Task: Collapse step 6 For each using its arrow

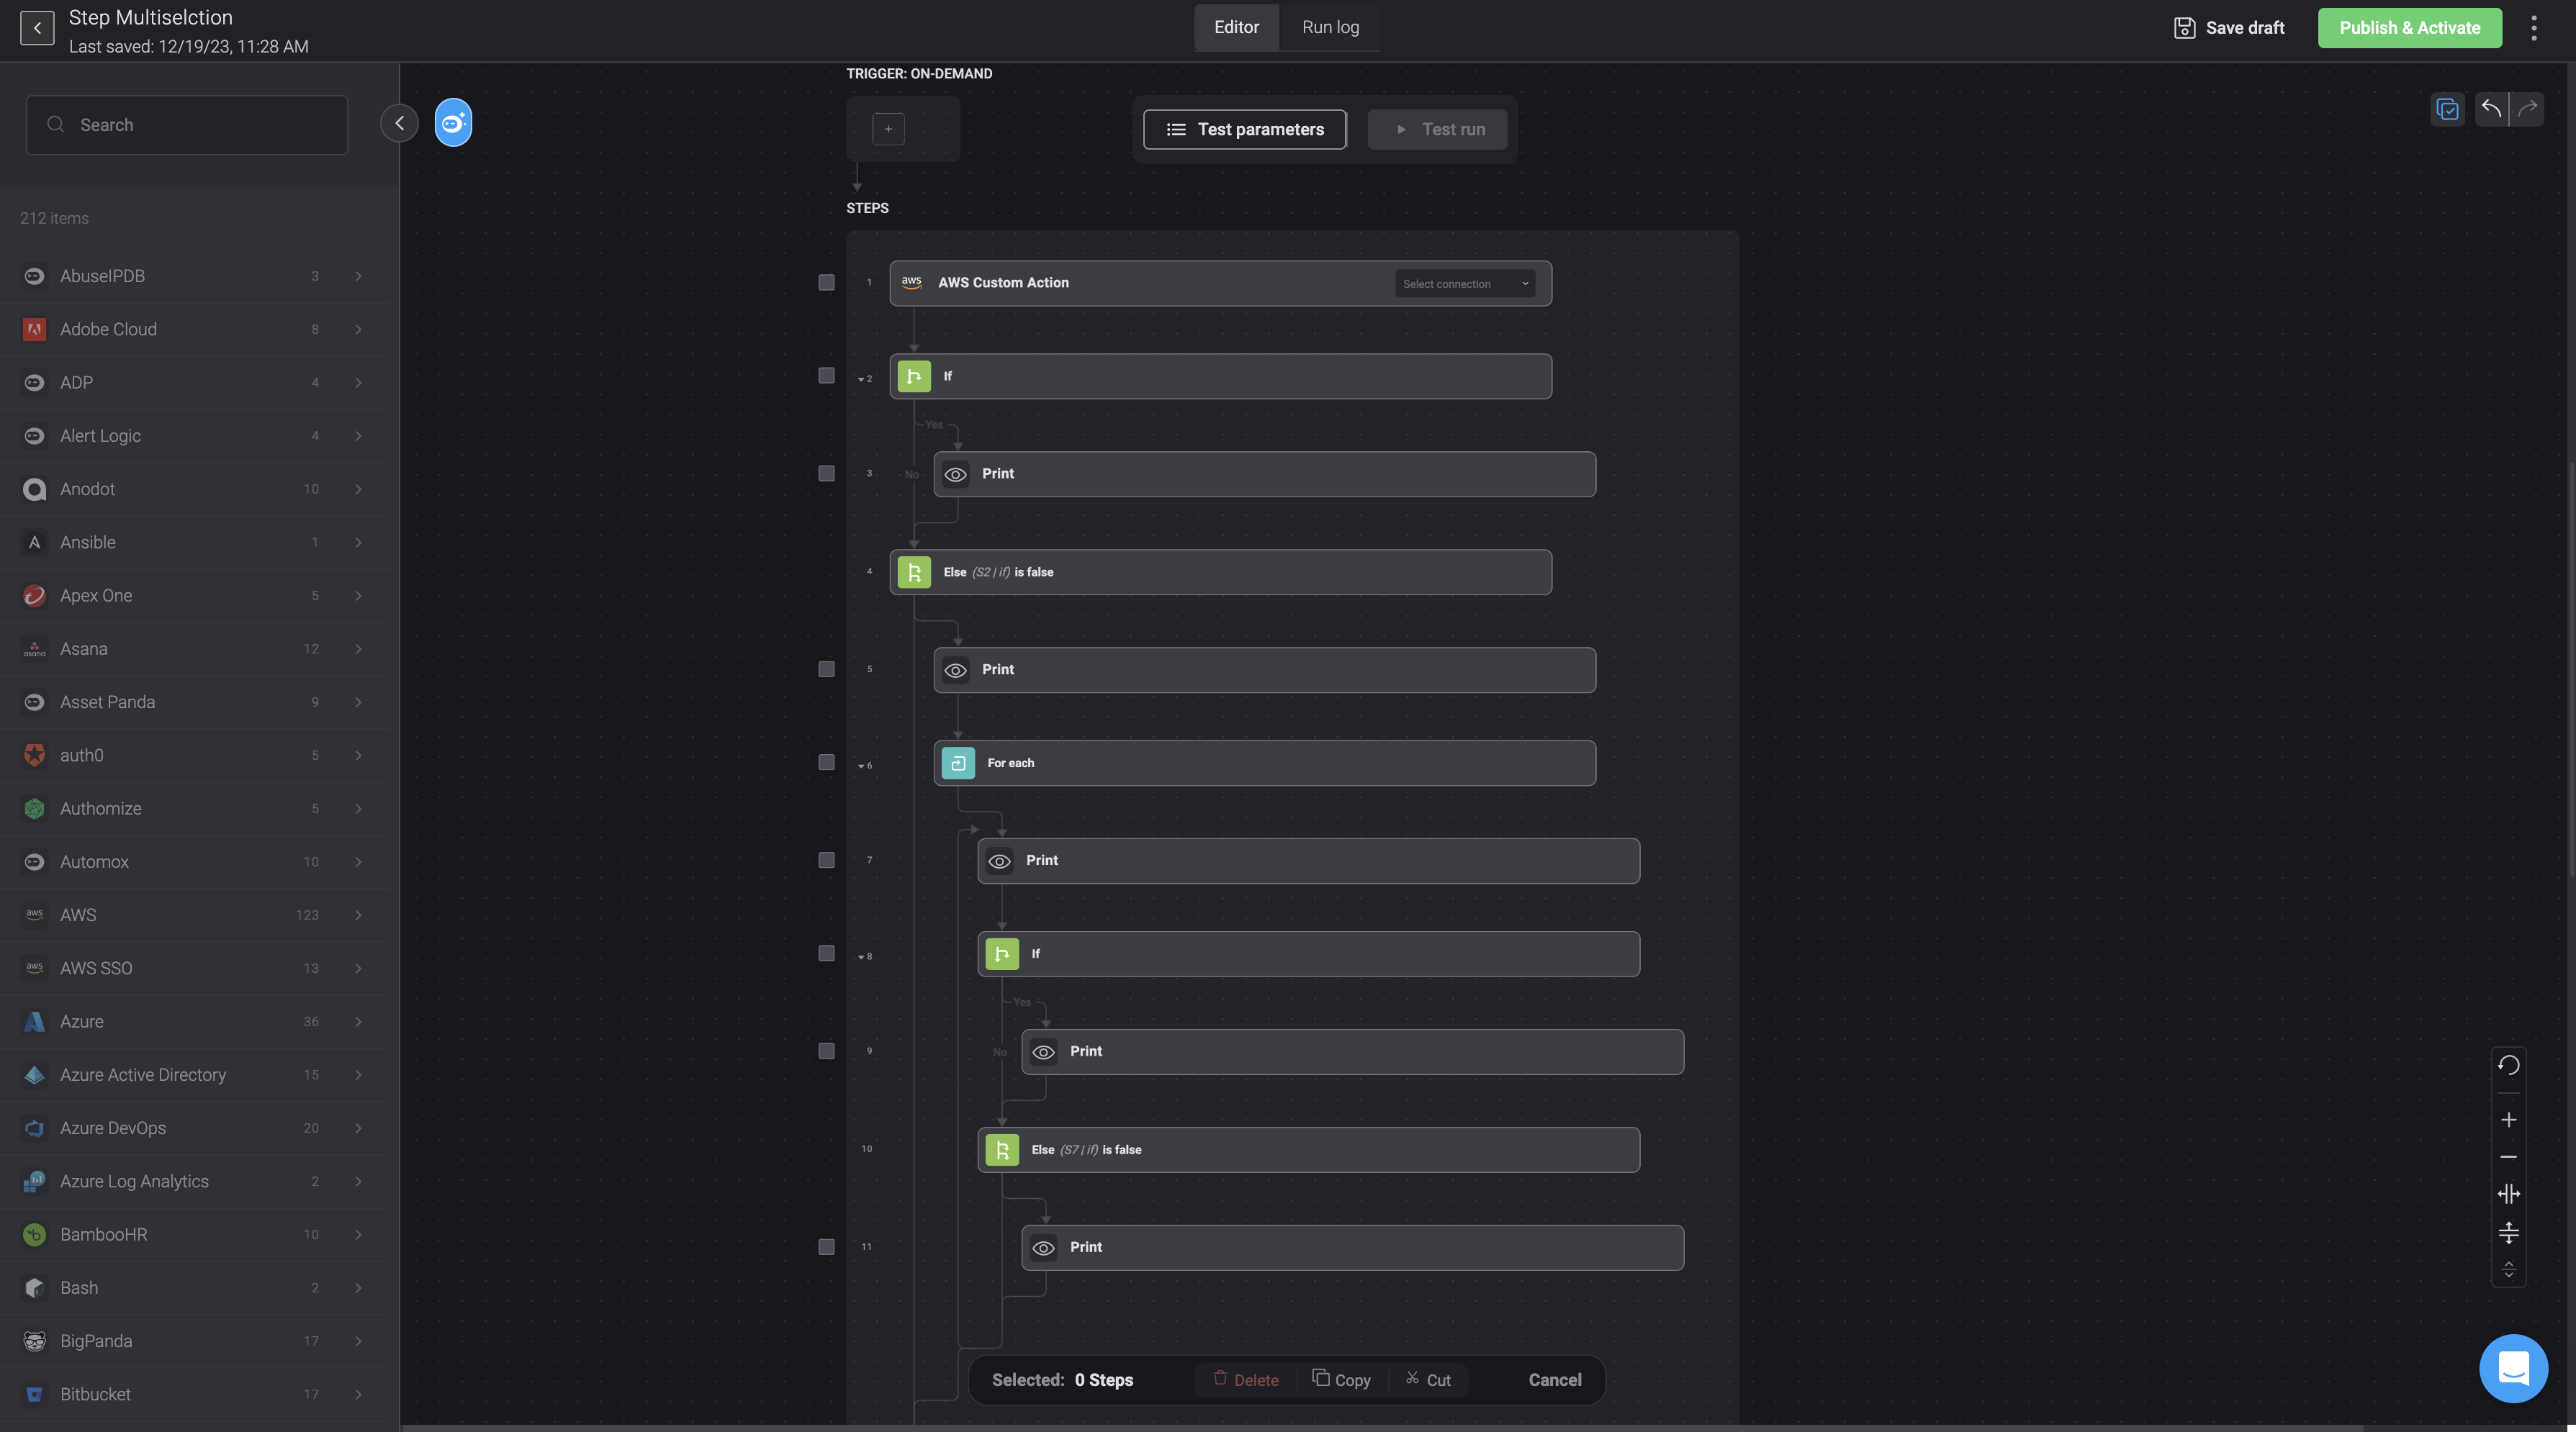Action: click(x=861, y=766)
